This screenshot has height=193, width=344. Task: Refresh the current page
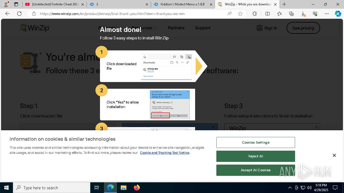tap(19, 14)
